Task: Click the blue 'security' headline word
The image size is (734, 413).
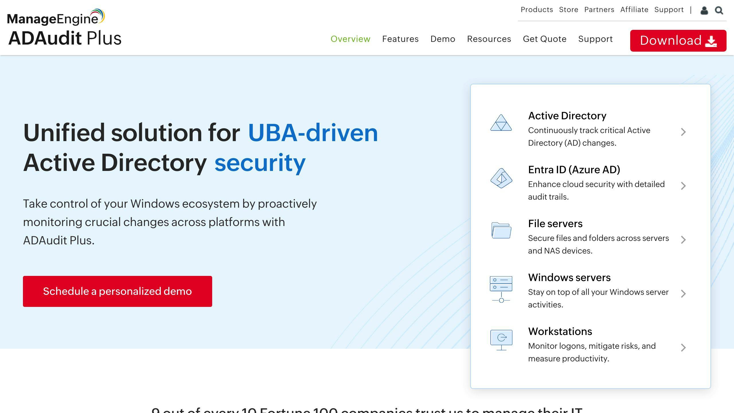Action: pos(260,163)
